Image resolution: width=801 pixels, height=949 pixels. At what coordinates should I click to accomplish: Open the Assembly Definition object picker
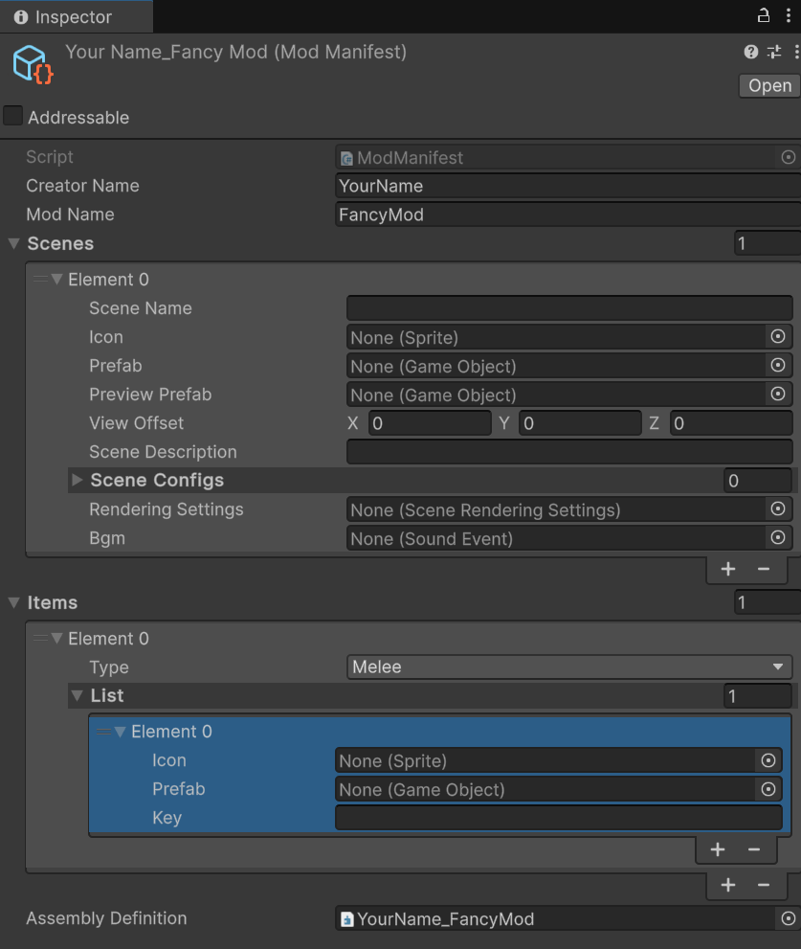pos(789,917)
